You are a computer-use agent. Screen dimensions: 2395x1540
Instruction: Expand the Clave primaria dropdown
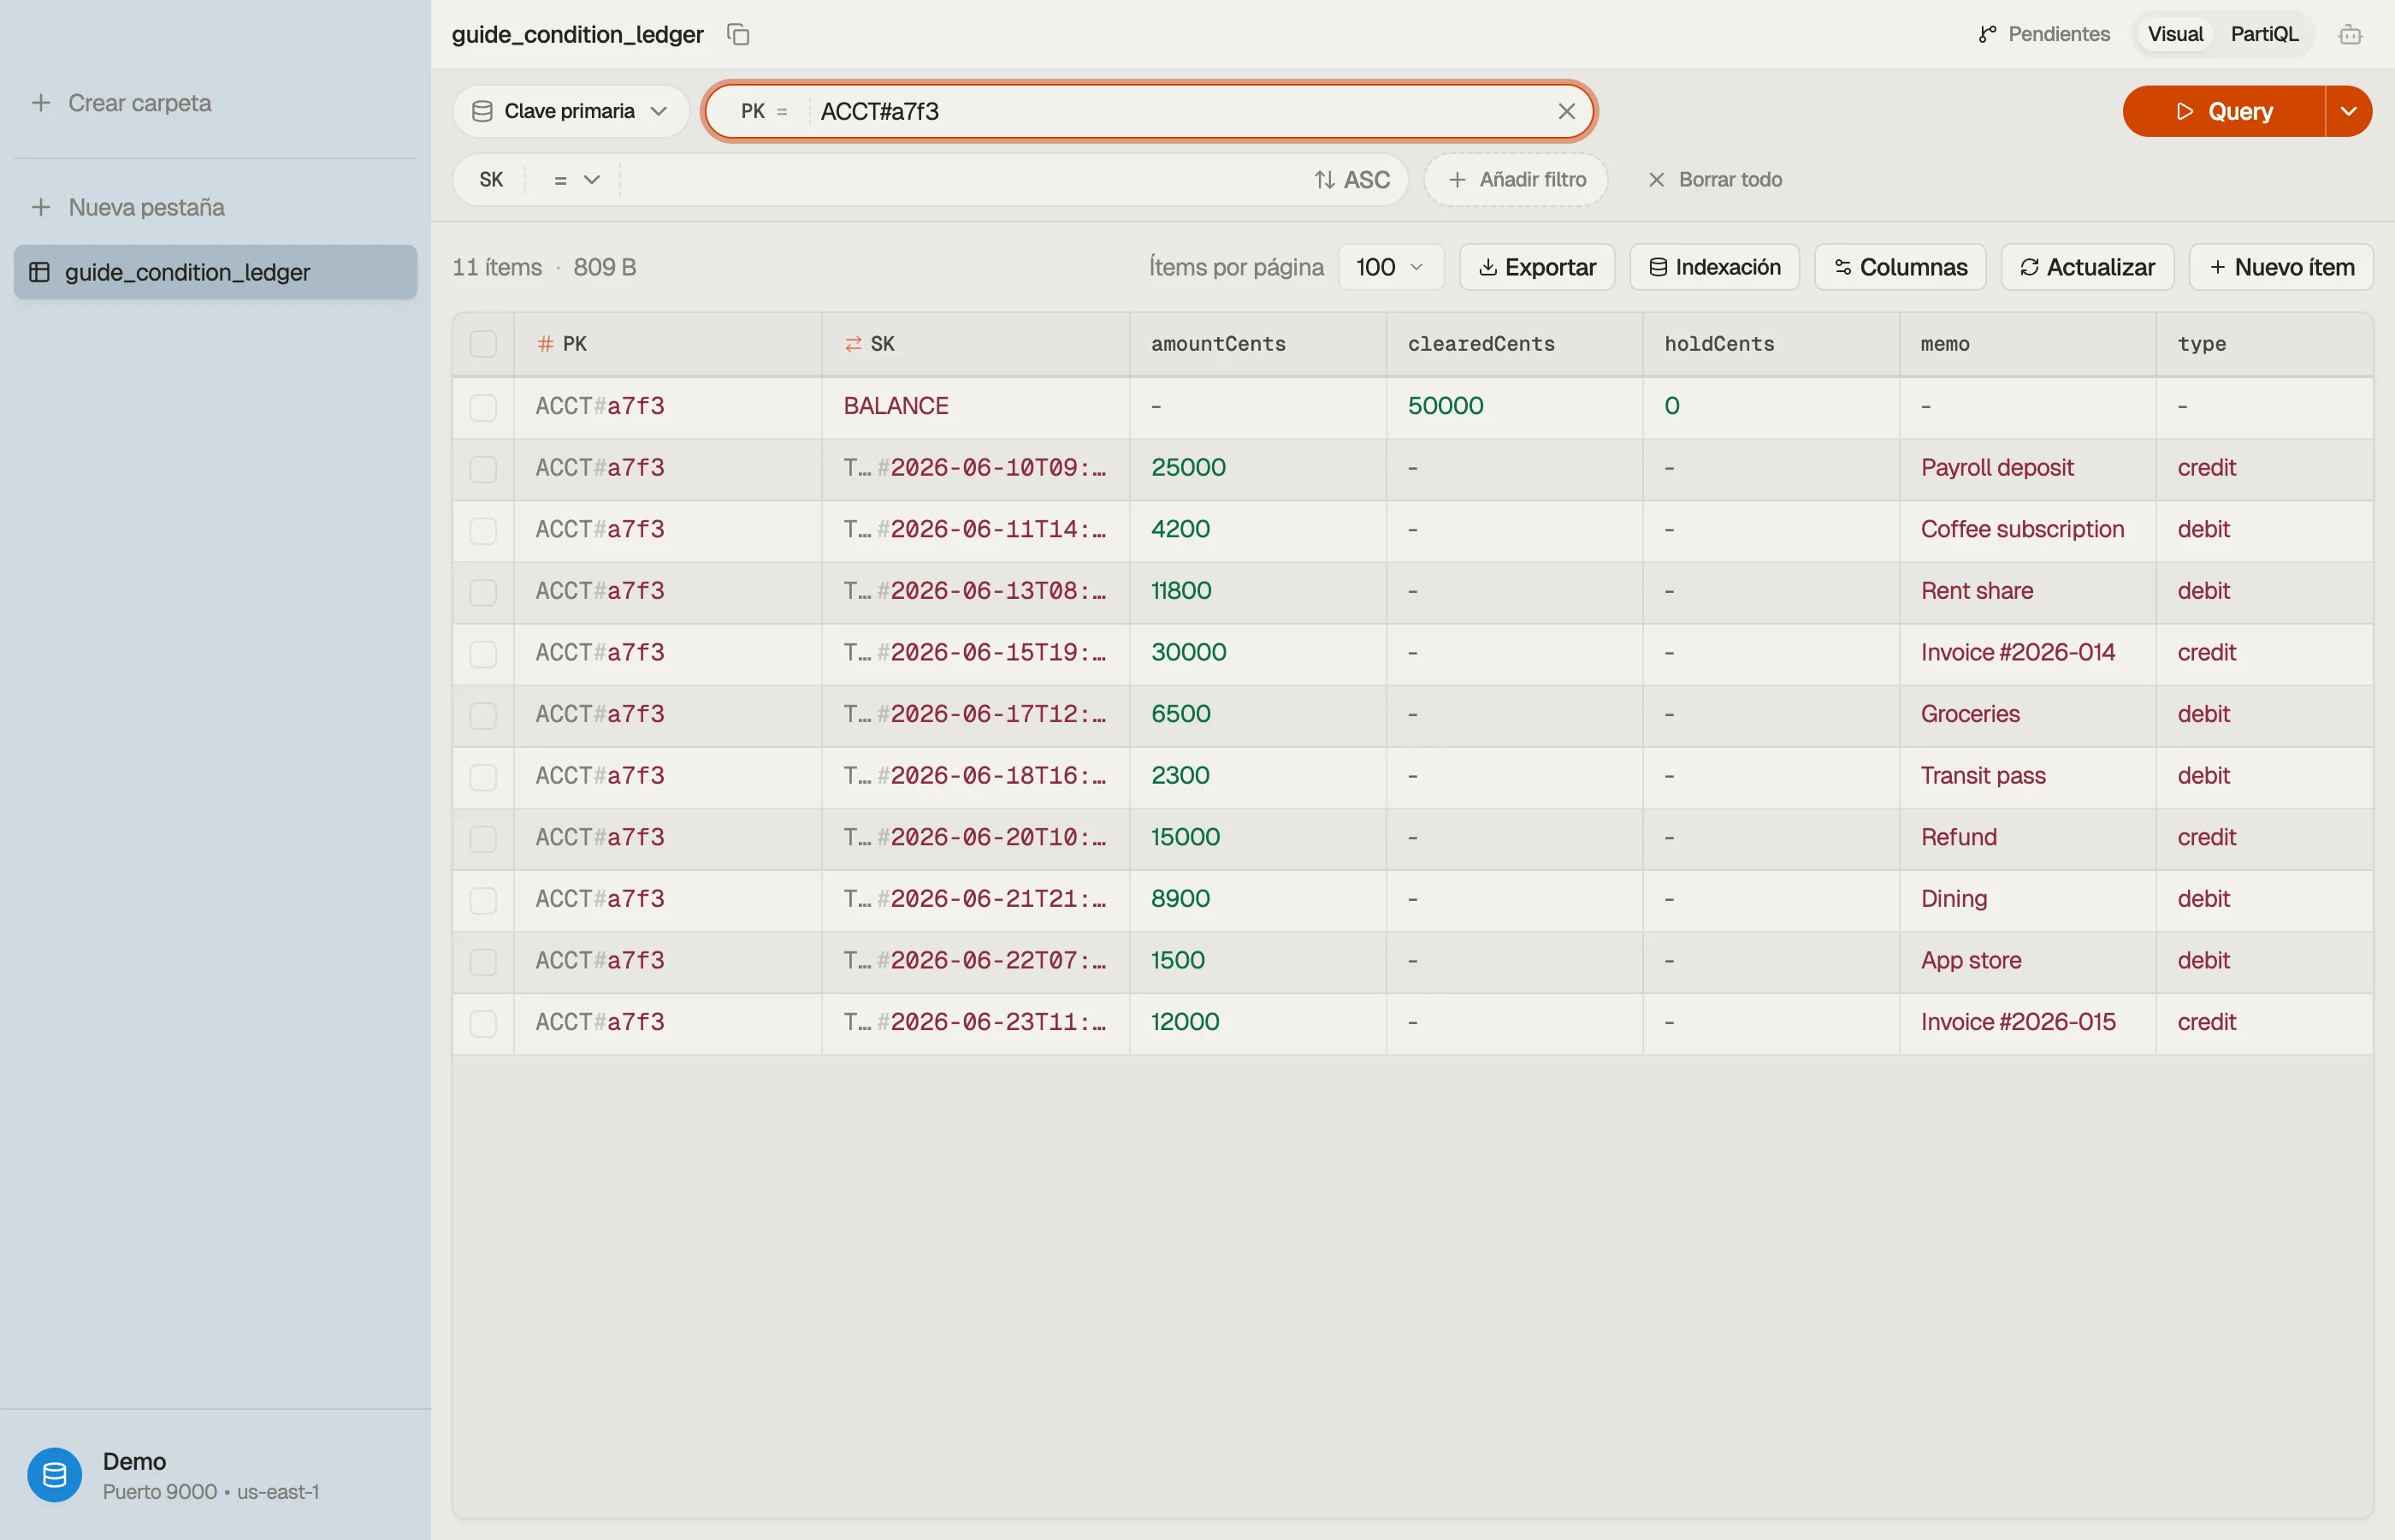tap(570, 111)
